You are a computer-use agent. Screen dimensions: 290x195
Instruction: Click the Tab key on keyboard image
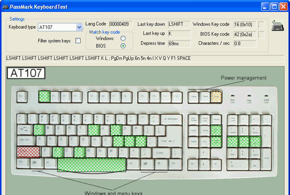pos(25,130)
